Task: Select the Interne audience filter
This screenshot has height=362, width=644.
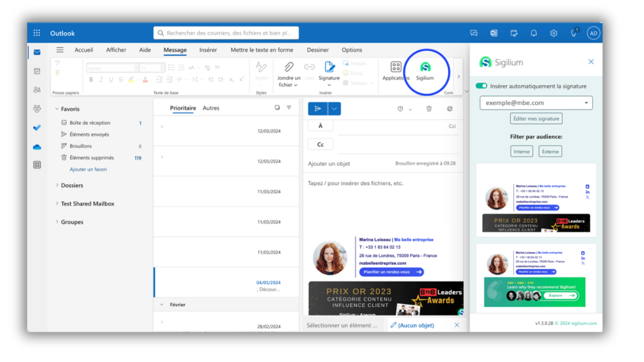Action: click(x=522, y=152)
